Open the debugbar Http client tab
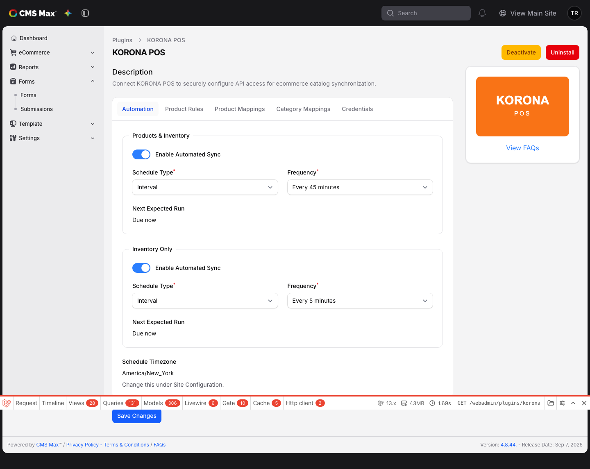This screenshot has height=469, width=590. click(x=305, y=403)
